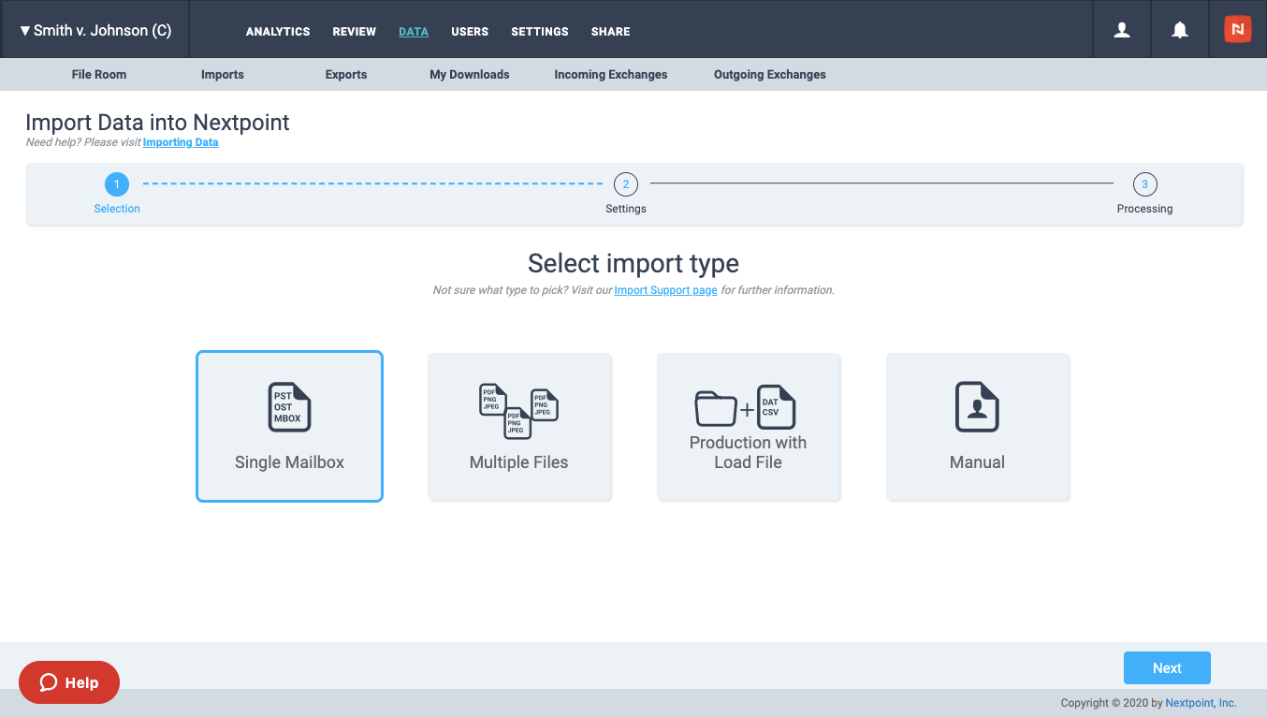Open the DATA menu

coord(414,31)
